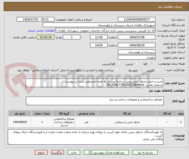Click the کد کالا column header
Viewport: 189px width, 159px height.
click(167, 113)
